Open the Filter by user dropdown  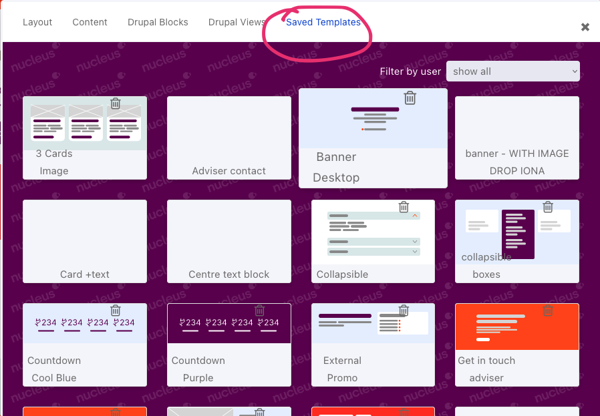512,71
